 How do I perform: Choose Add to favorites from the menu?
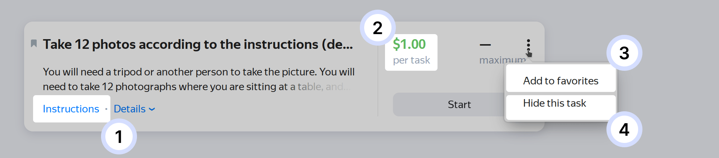point(560,81)
